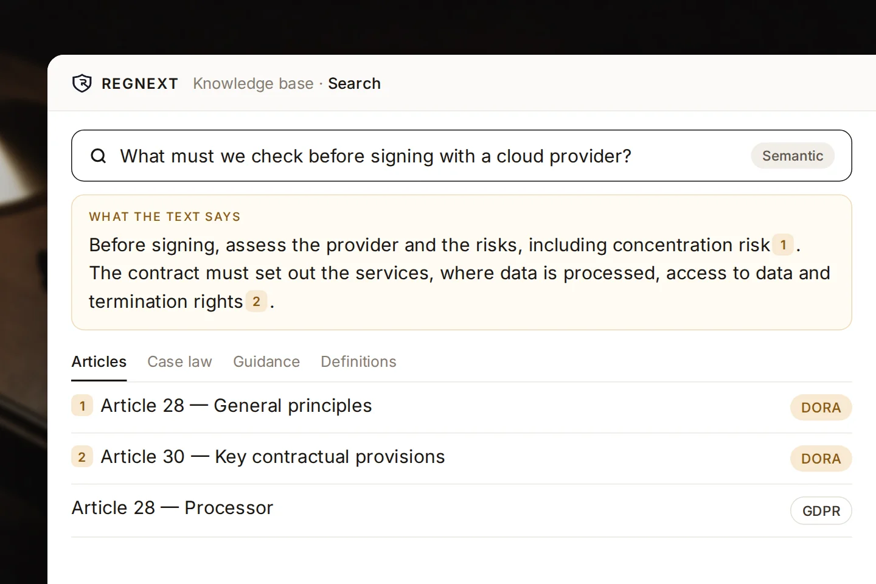Screen dimensions: 876x584
Task: Show the Definitions tab
Action: [358, 362]
